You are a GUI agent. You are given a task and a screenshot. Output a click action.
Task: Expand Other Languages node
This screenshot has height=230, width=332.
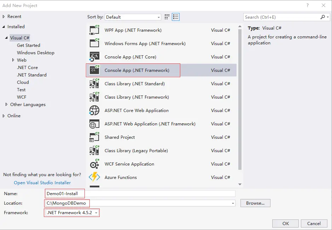click(x=6, y=105)
